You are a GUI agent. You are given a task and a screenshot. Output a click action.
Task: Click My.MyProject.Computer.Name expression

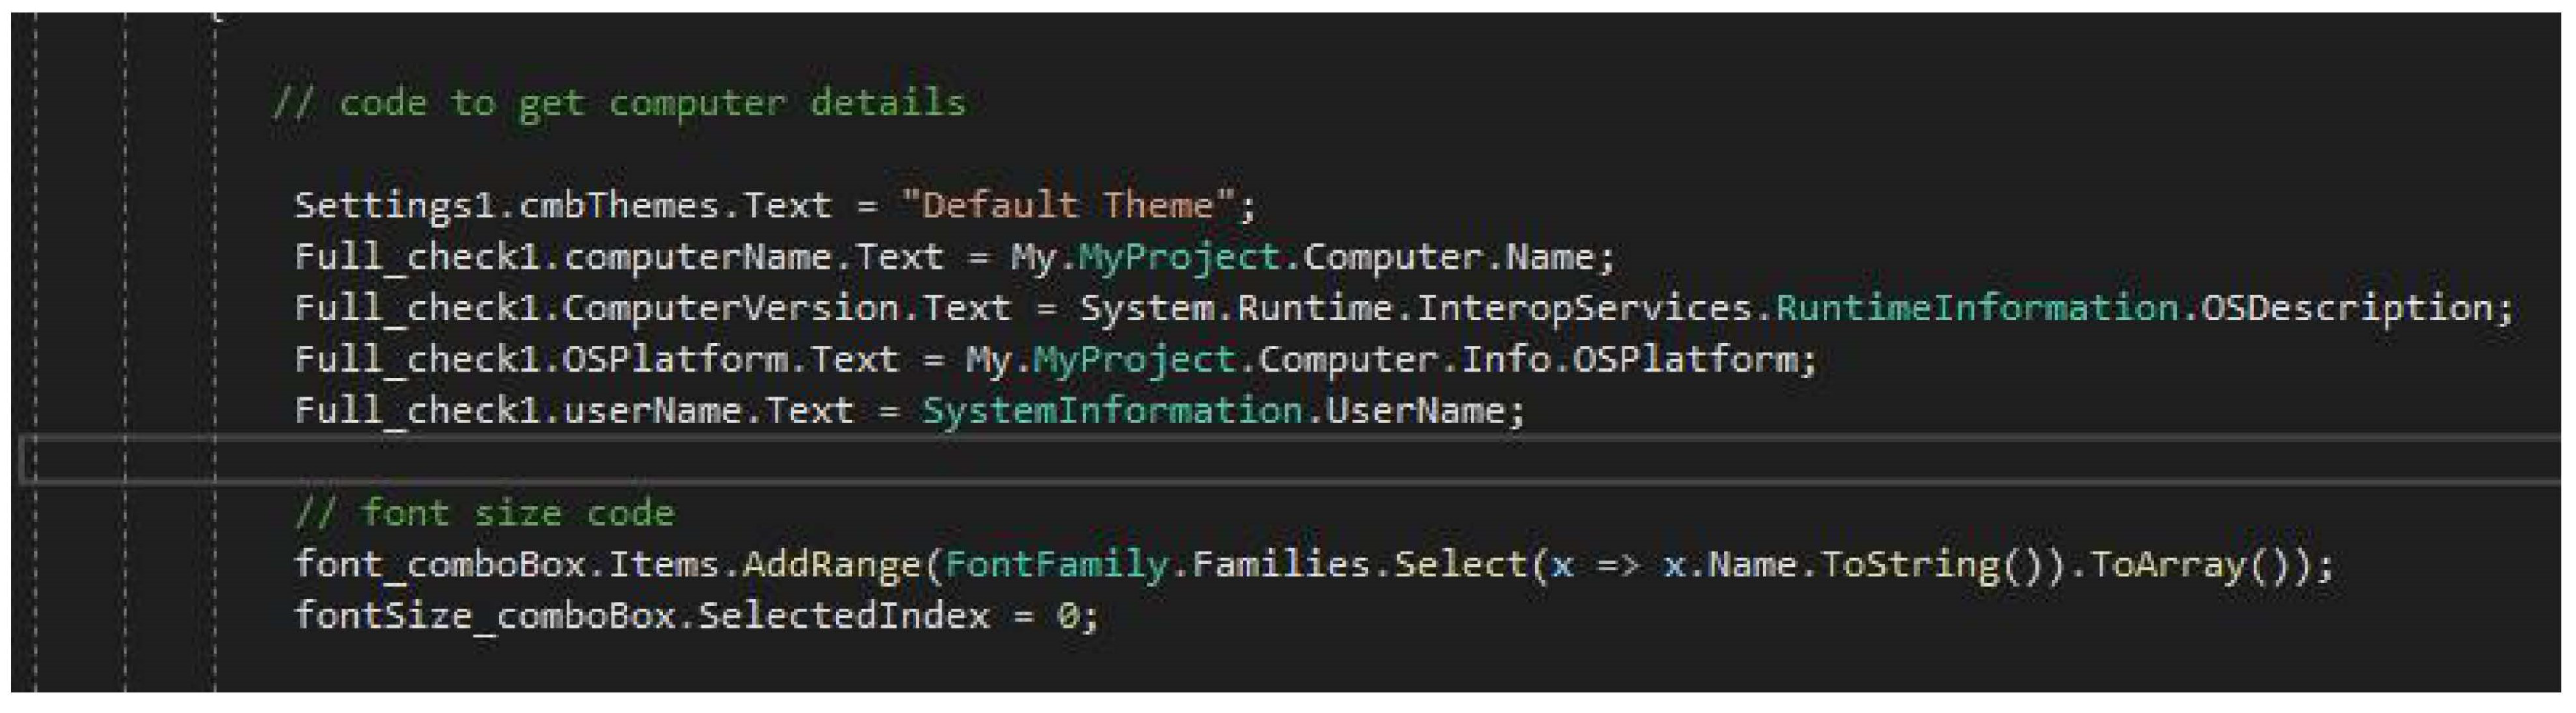click(x=1312, y=258)
